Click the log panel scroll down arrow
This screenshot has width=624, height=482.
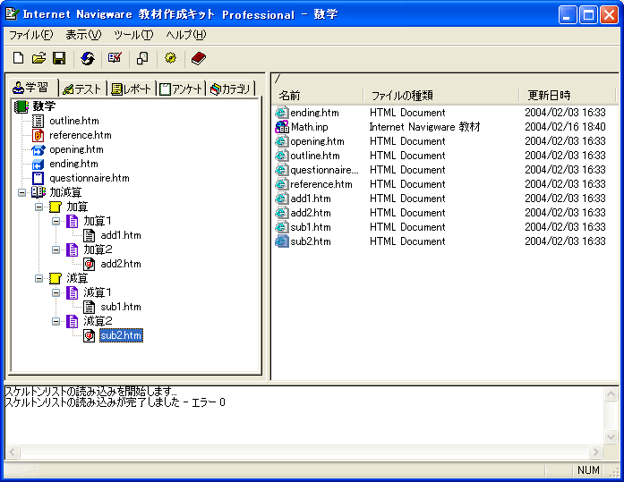[611, 436]
